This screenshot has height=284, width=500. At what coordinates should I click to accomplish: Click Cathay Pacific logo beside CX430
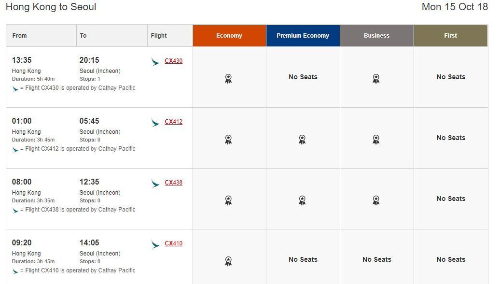point(155,62)
